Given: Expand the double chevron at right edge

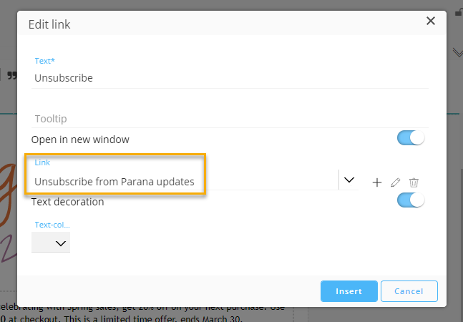Looking at the screenshot, I should 458,52.
